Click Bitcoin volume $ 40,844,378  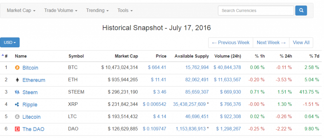click(227, 68)
